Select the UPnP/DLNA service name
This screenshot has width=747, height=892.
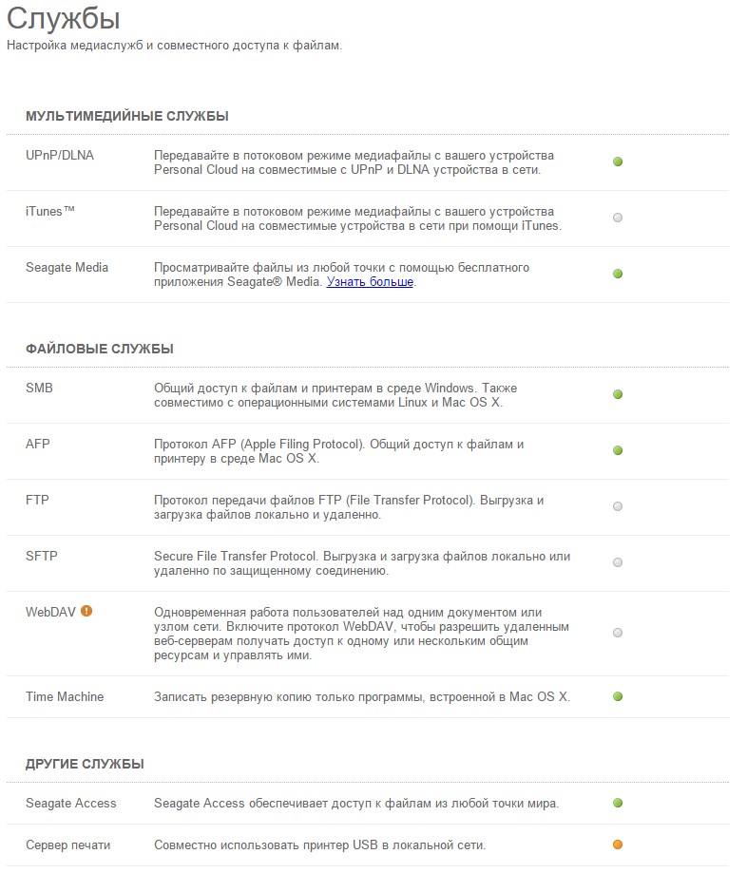(60, 156)
